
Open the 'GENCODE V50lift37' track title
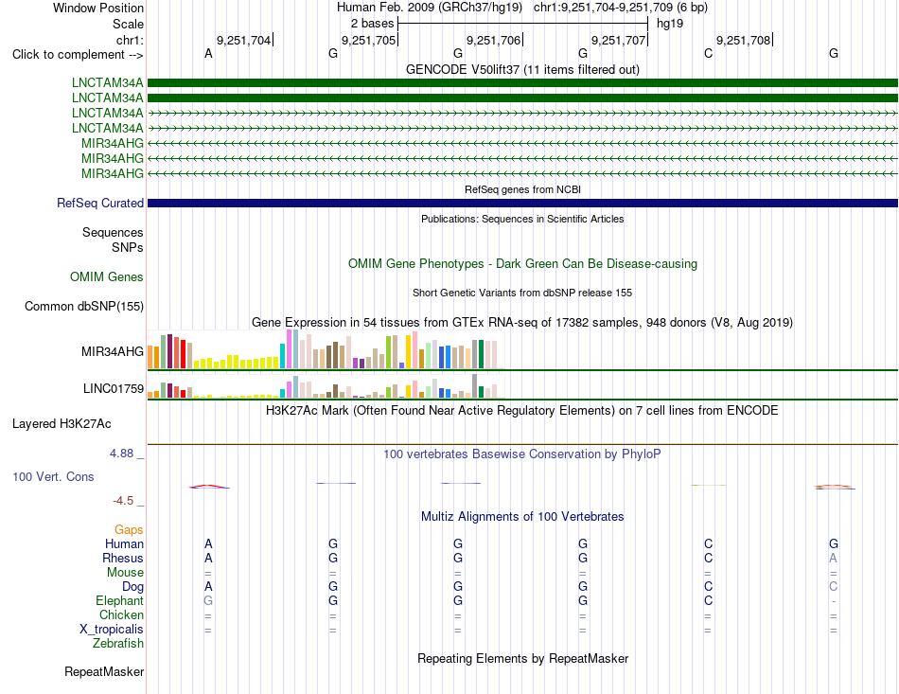pyautogui.click(x=522, y=69)
